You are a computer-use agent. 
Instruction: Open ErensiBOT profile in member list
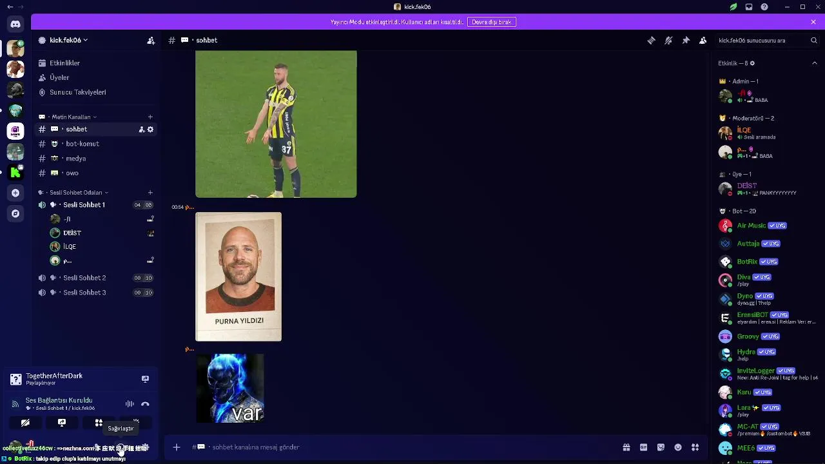tap(767, 318)
